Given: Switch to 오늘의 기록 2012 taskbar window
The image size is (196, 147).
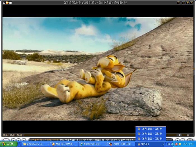Looking at the screenshot, I should 121,144.
